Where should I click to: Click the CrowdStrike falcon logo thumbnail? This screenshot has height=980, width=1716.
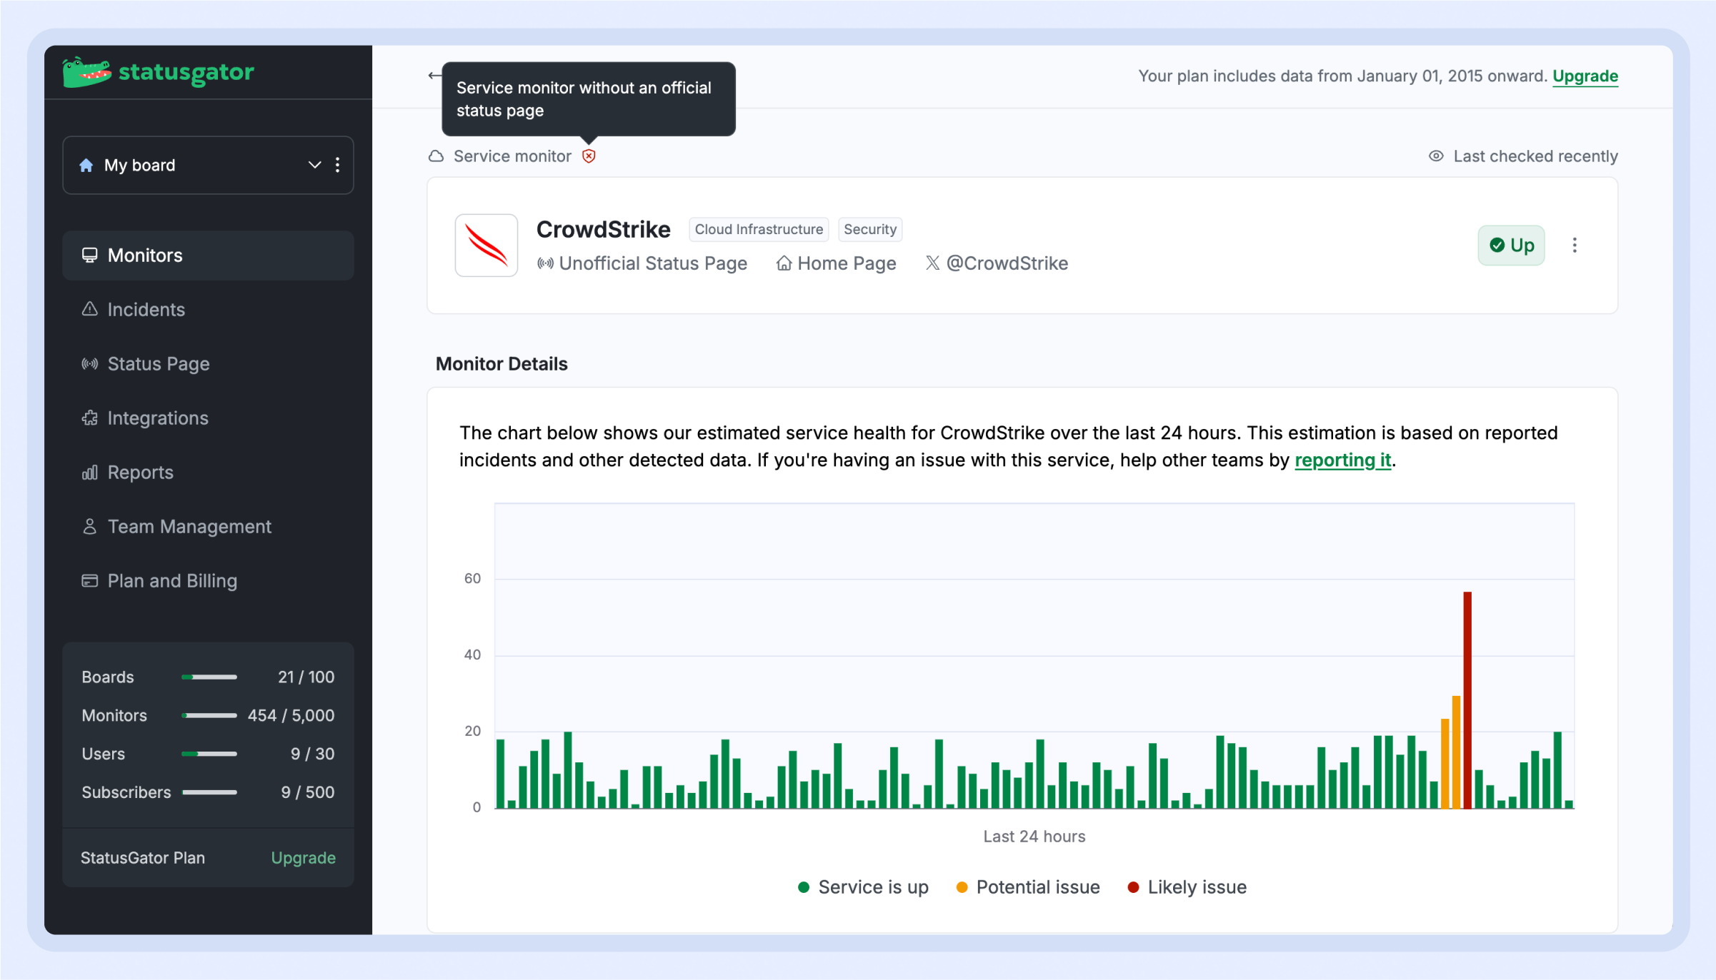pyautogui.click(x=487, y=246)
